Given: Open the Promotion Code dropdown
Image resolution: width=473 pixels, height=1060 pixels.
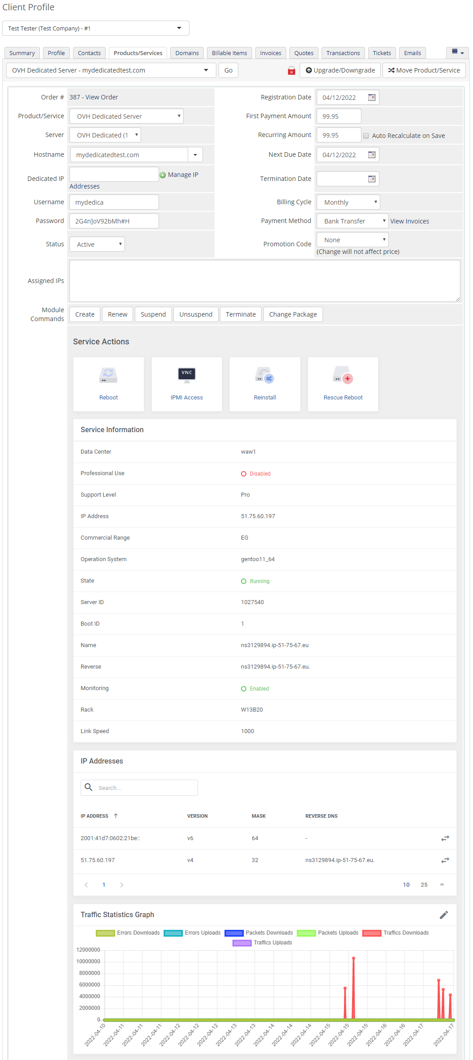Looking at the screenshot, I should [x=353, y=240].
